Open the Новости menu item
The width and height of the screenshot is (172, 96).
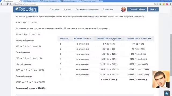point(67,9)
